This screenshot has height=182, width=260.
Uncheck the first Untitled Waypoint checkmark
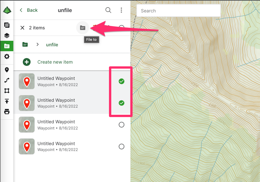122,81
